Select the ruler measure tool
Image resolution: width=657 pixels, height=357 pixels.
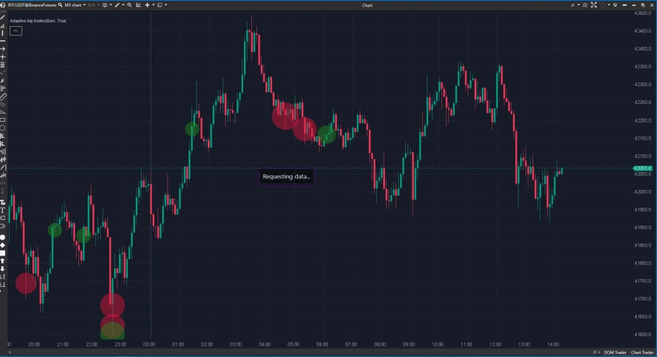pos(3,97)
